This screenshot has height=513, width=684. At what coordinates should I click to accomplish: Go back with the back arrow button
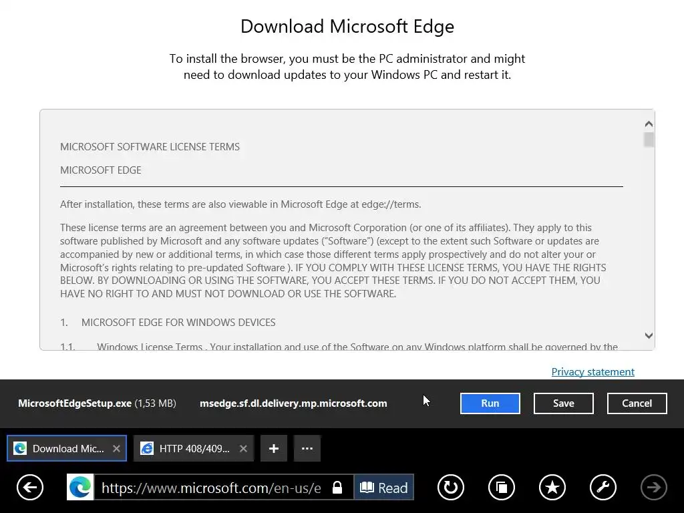coord(29,487)
